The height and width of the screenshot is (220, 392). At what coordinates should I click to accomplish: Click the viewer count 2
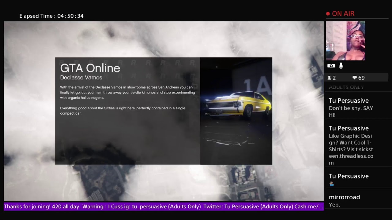[x=334, y=78]
